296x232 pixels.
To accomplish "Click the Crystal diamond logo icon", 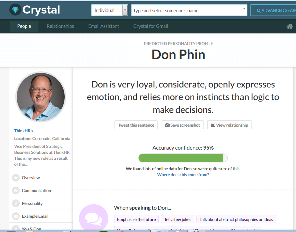I will click(15, 10).
